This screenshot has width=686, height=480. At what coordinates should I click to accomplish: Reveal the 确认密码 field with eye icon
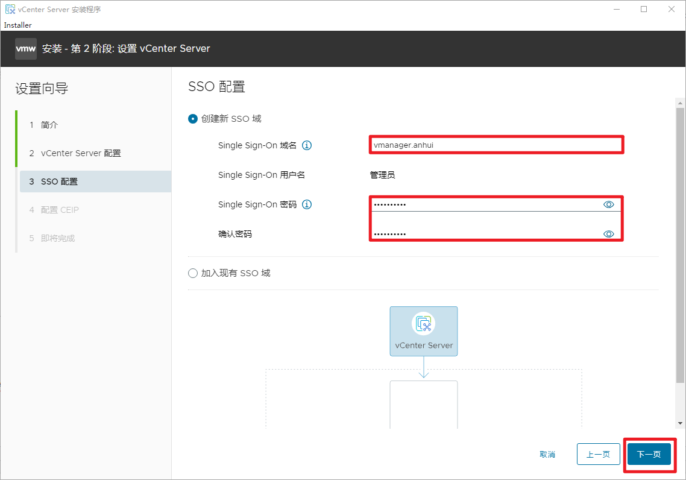(x=608, y=234)
